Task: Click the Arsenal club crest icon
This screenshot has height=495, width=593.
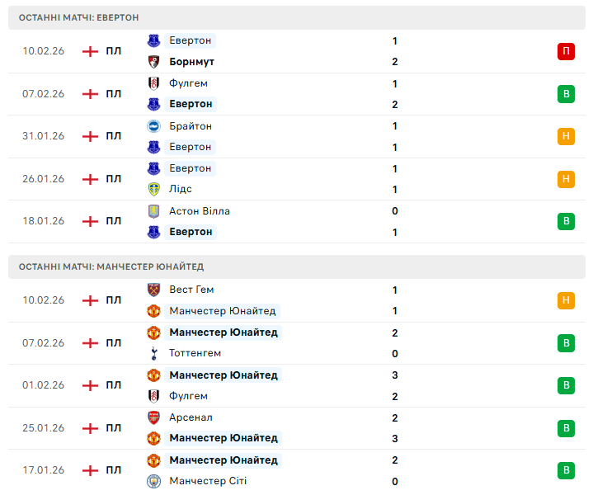Action: point(153,417)
